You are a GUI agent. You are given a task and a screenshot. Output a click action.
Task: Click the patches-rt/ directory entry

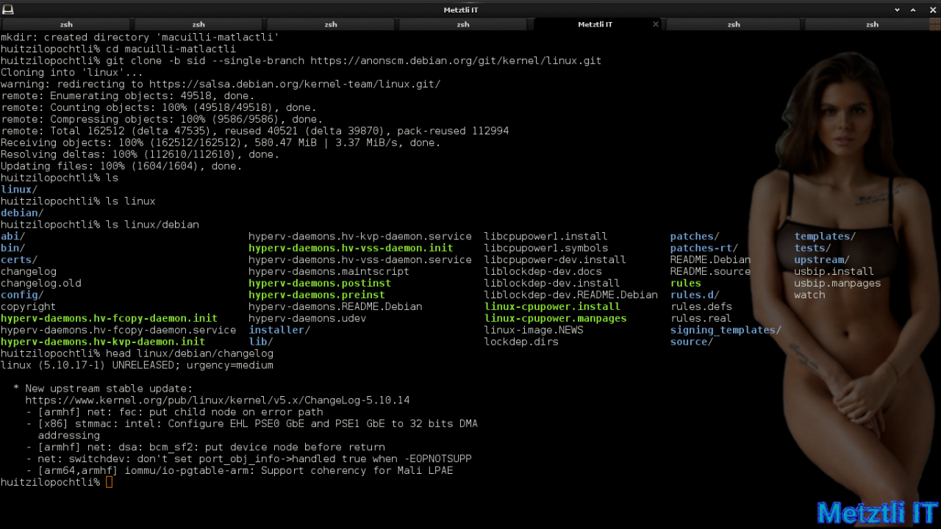pos(704,248)
